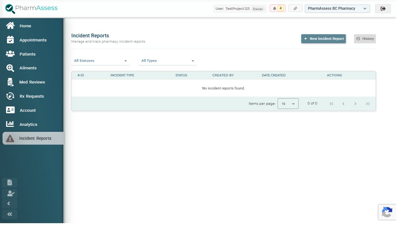Expand the All Statuses filter

(100, 61)
